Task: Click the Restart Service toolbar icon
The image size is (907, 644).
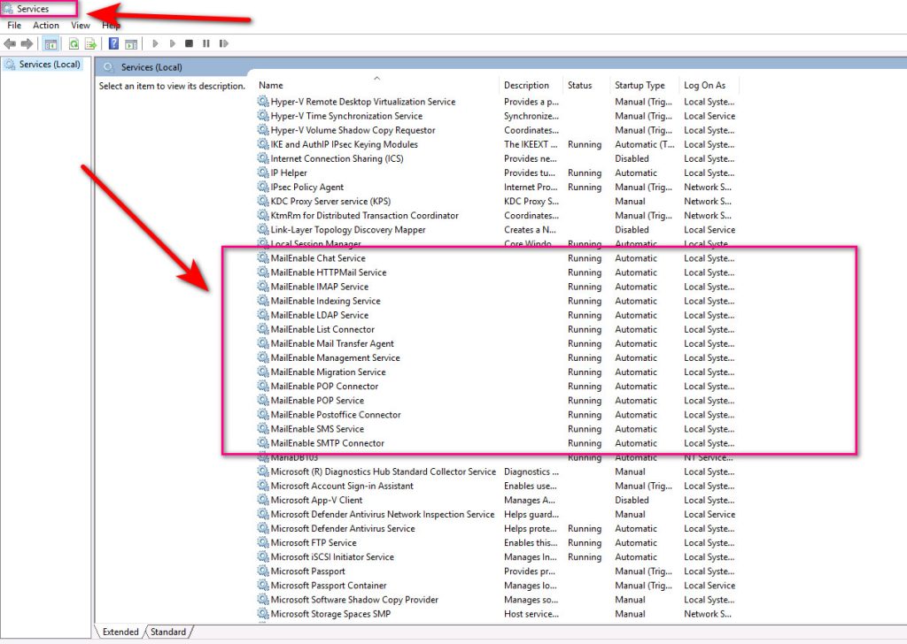Action: tap(221, 43)
